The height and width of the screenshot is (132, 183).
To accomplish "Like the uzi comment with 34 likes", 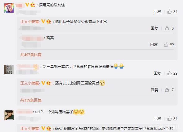I will 169,119.
